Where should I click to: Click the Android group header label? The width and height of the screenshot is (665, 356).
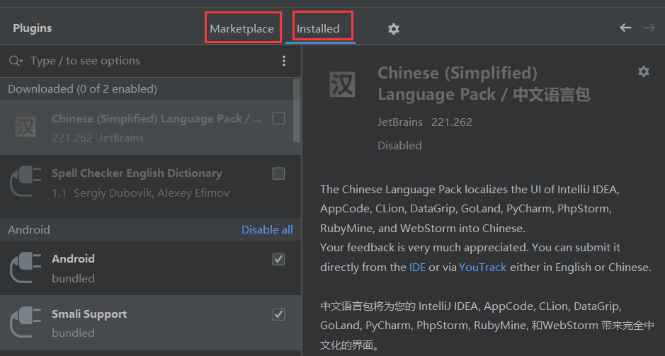(x=29, y=230)
